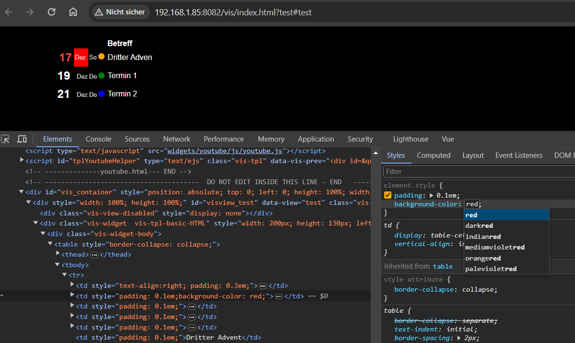Viewport: 575px width, 343px height.
Task: Switch to the Console tab
Action: pyautogui.click(x=98, y=139)
